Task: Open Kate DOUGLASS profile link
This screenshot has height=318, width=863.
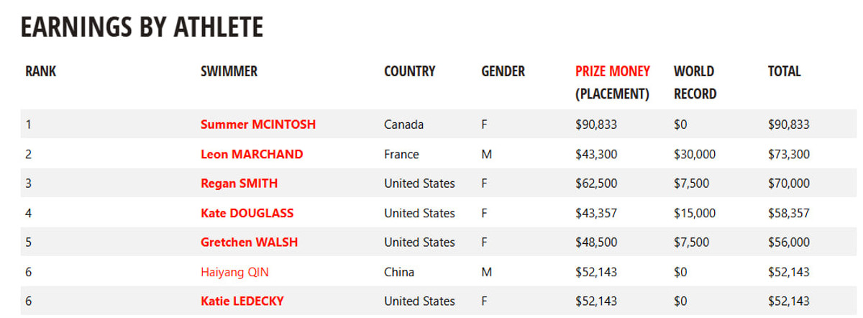Action: pos(247,213)
